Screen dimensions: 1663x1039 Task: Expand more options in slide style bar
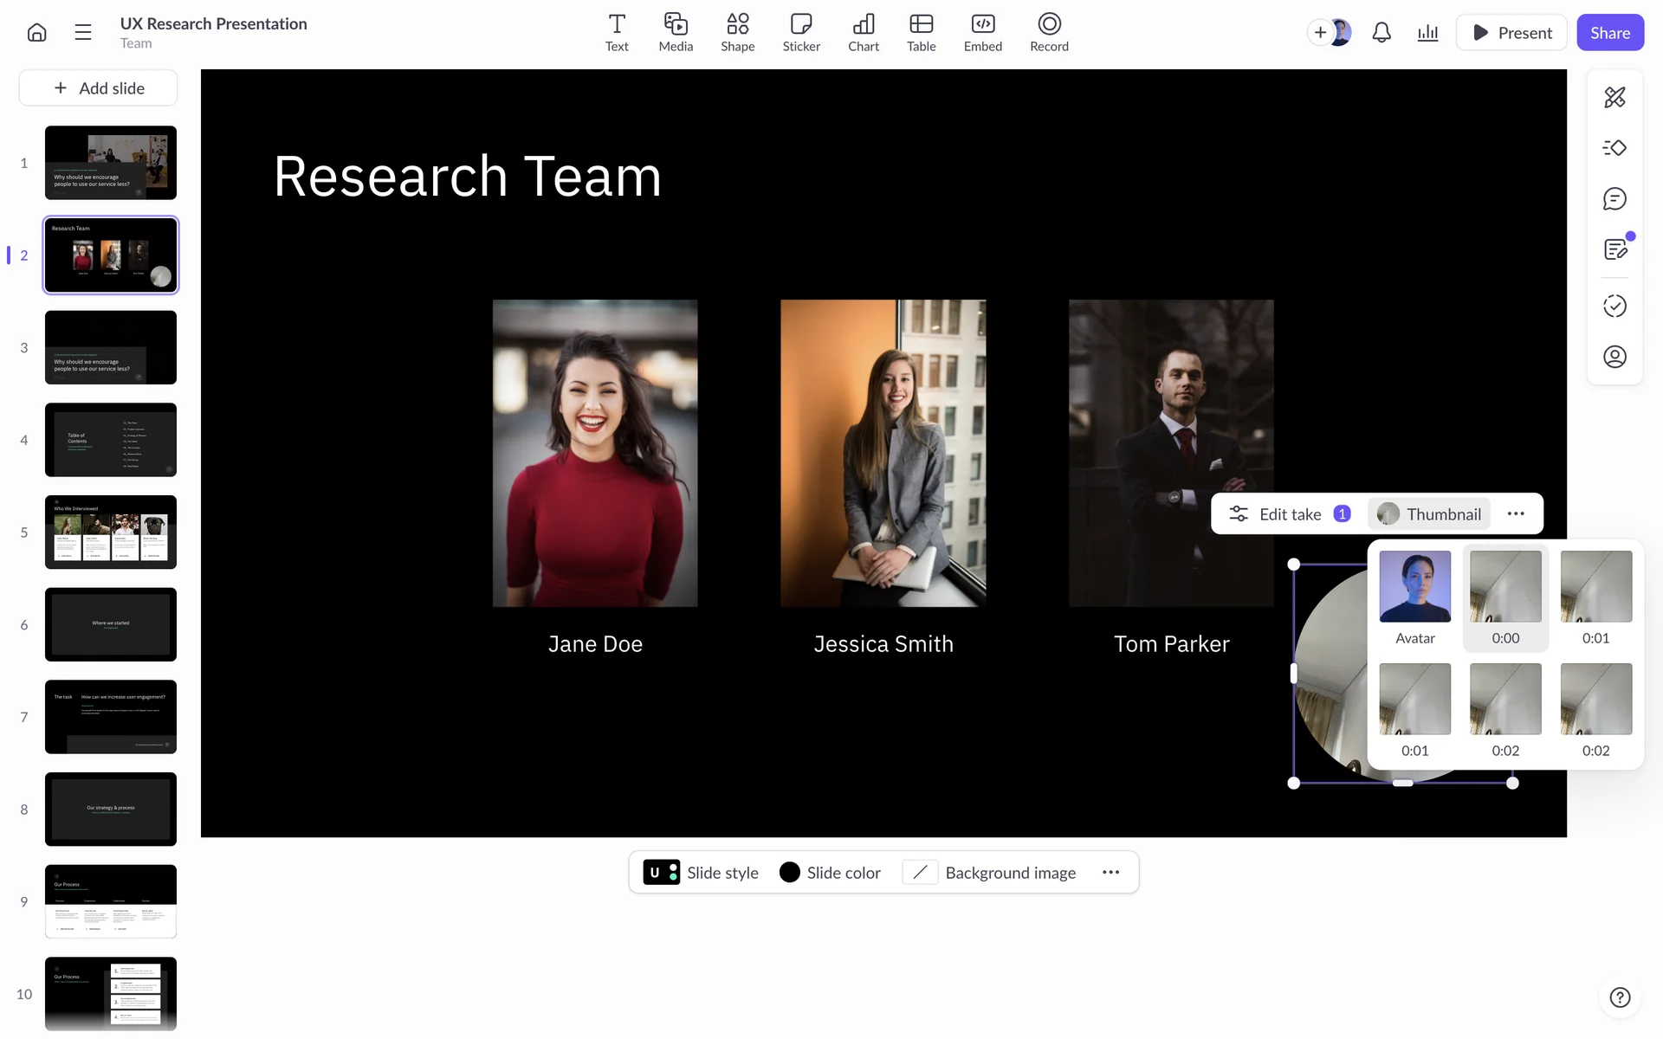tap(1110, 873)
